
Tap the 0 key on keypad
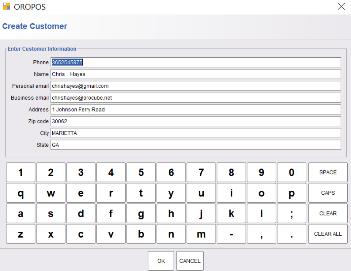tap(292, 173)
